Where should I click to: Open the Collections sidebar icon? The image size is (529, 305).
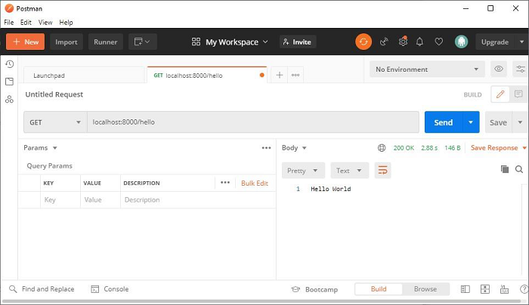(x=9, y=82)
